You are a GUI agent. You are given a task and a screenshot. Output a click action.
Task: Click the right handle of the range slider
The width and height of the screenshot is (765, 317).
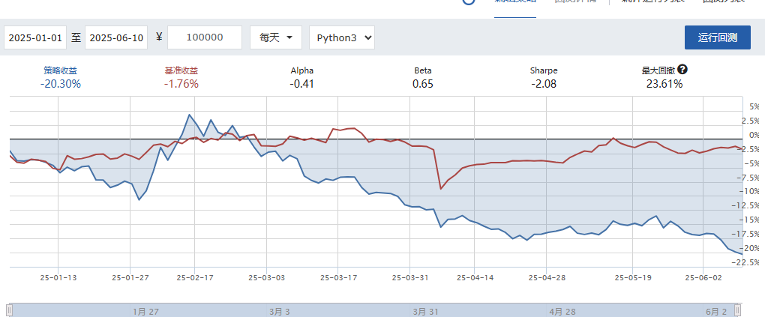click(x=738, y=310)
